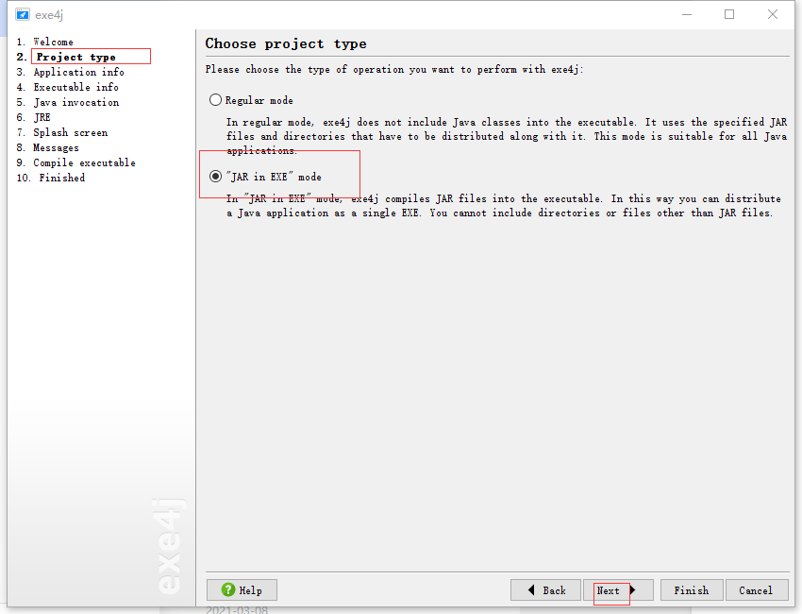Open the Project type step

pos(76,57)
